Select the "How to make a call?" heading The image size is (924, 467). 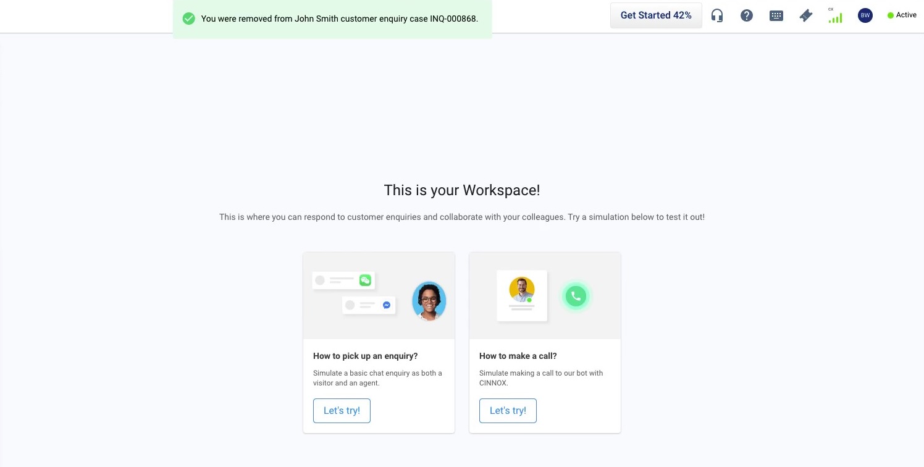point(518,356)
